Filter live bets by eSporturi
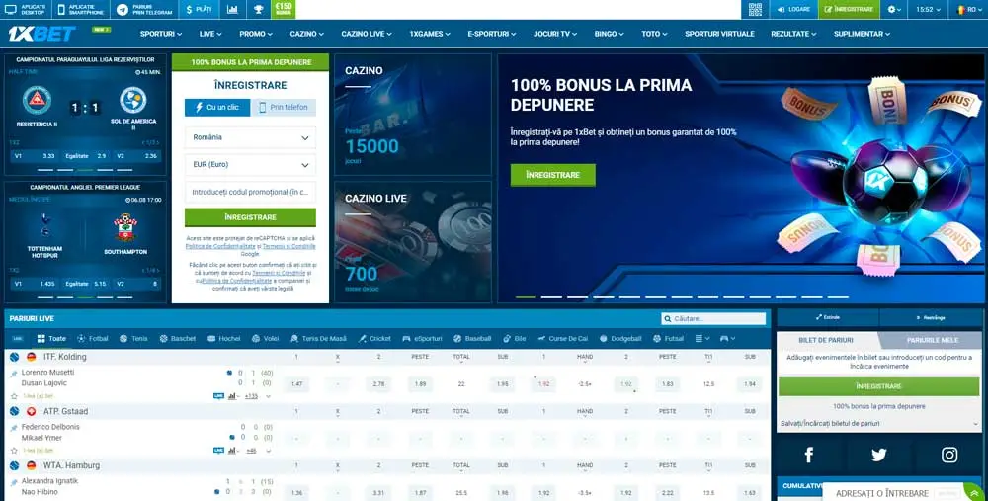 click(422, 338)
